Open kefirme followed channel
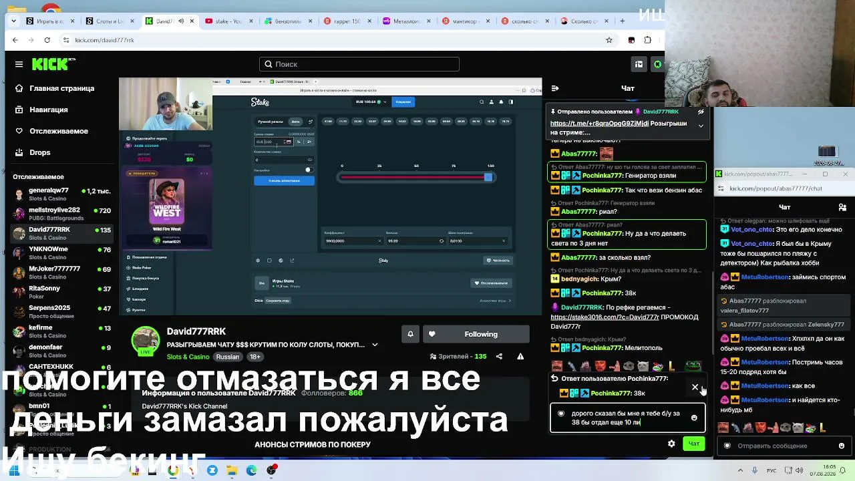 [x=61, y=331]
